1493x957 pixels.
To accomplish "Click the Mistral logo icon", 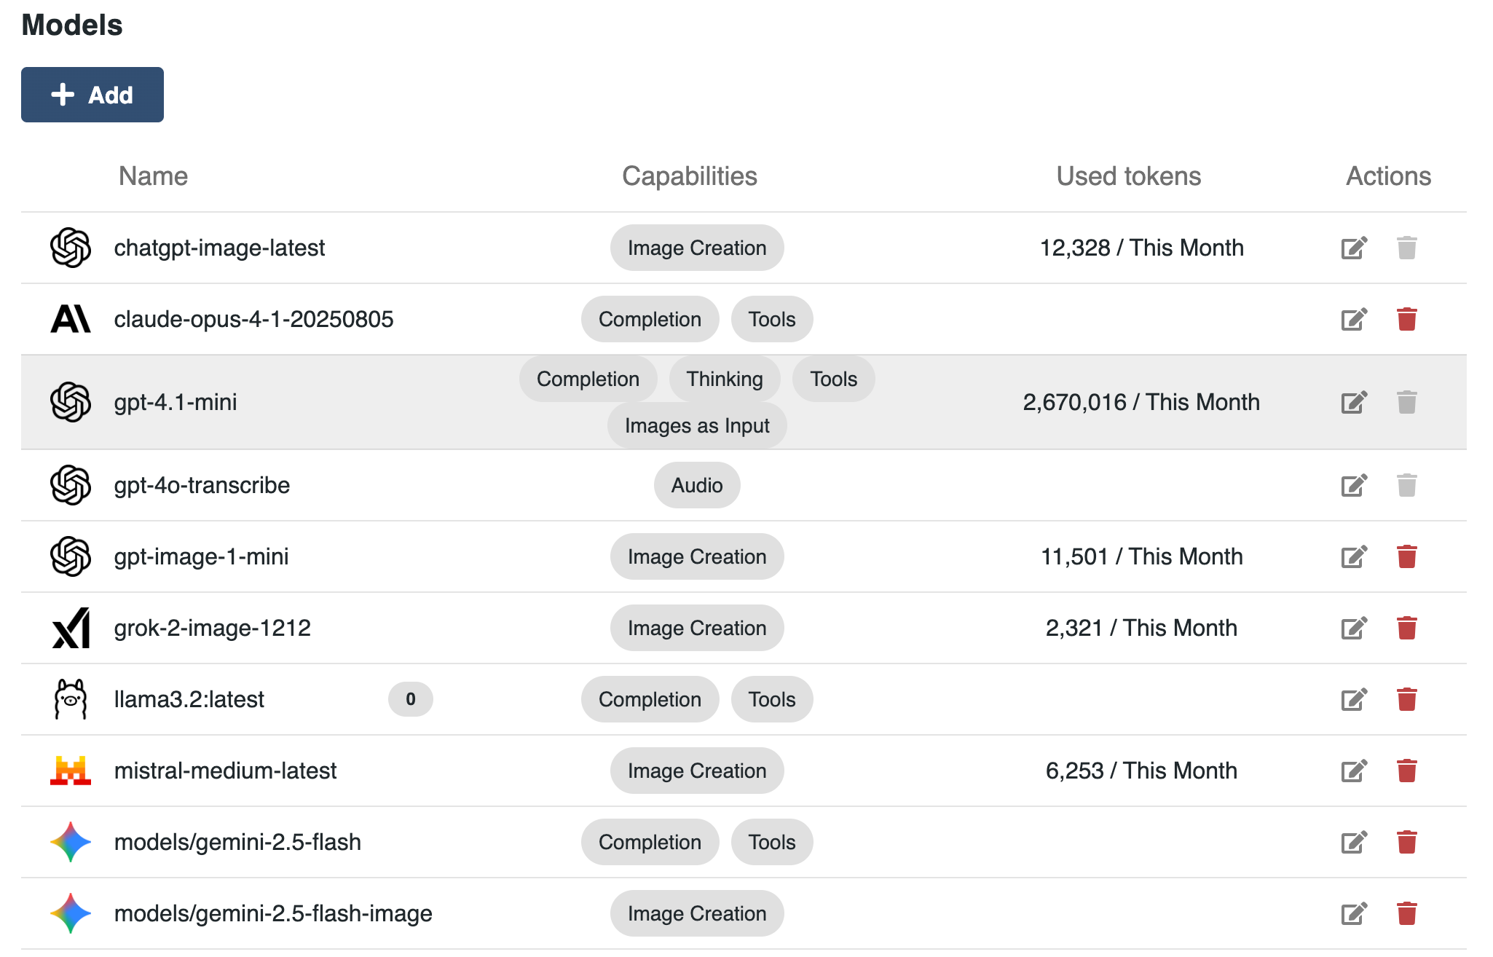I will [71, 771].
